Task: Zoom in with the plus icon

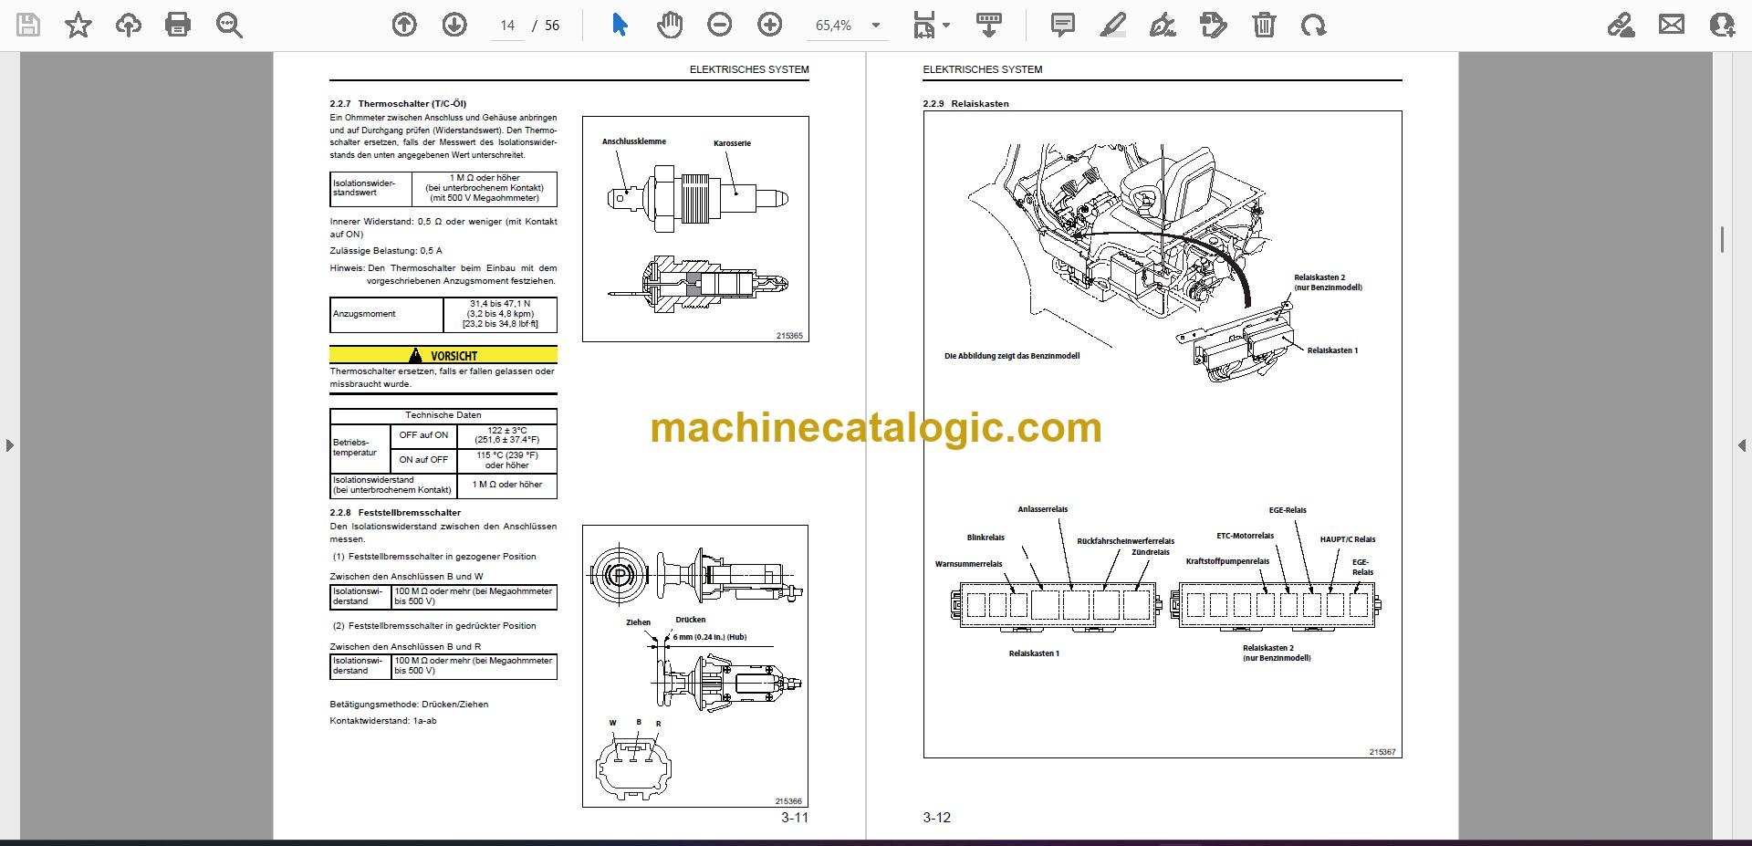Action: [x=770, y=25]
